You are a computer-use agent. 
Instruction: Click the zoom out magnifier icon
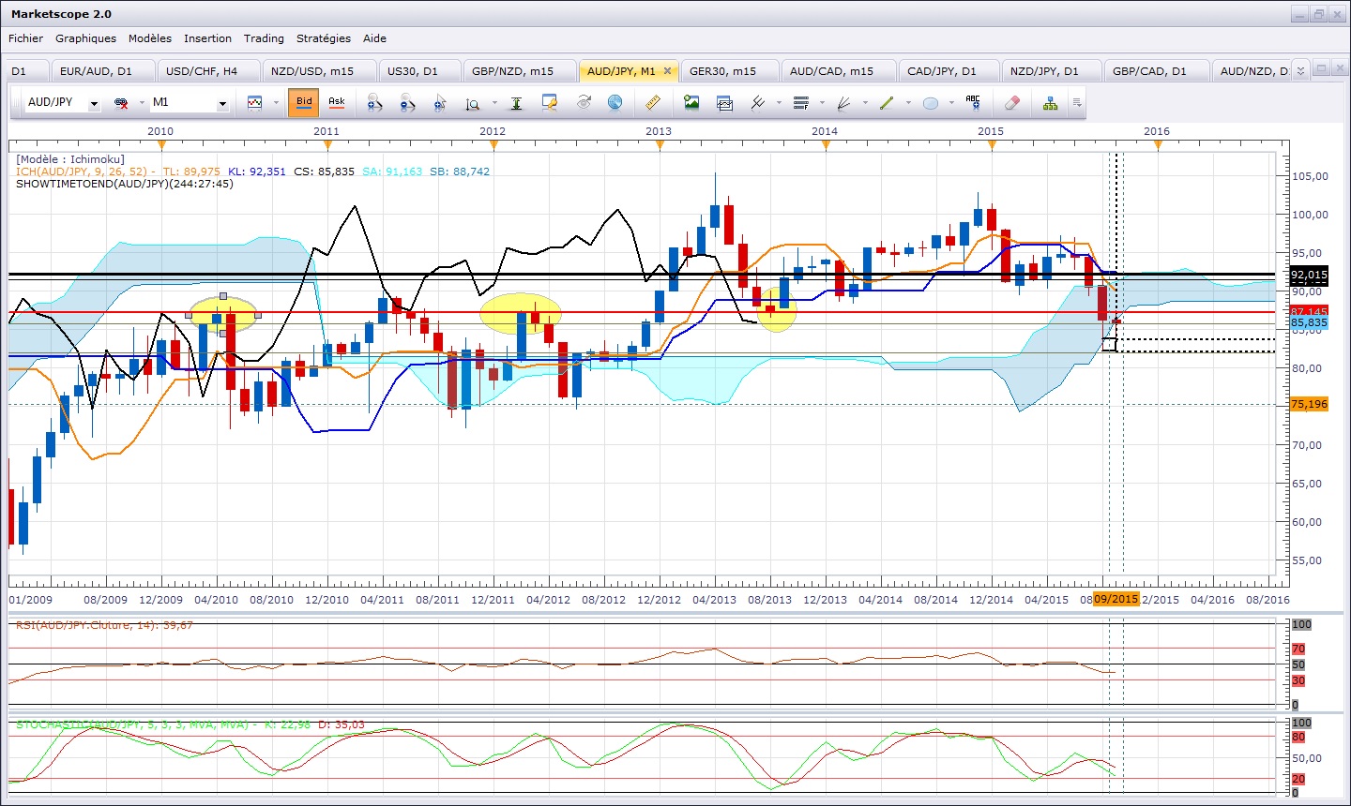tap(406, 102)
